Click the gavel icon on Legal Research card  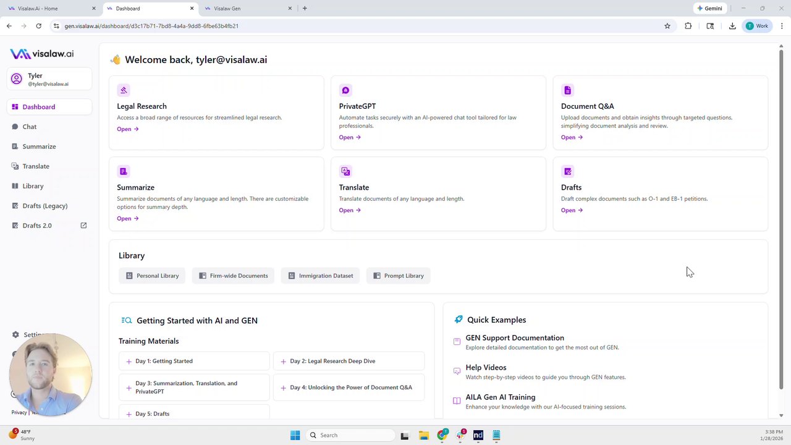(124, 90)
